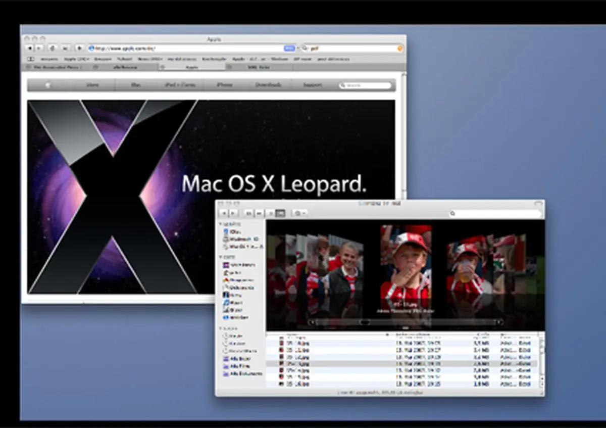The image size is (606, 428).
Task: Select the Cover Flow view icon in Finder
Action: pos(281,213)
